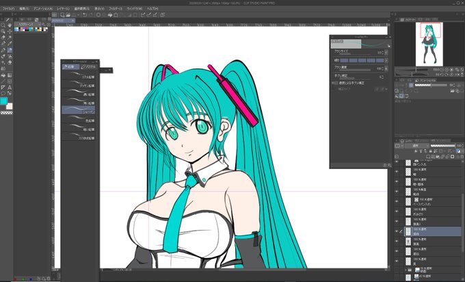Select シャーペン brush in sub tool list
Image resolution: width=465 pixels, height=282 pixels.
(78, 110)
